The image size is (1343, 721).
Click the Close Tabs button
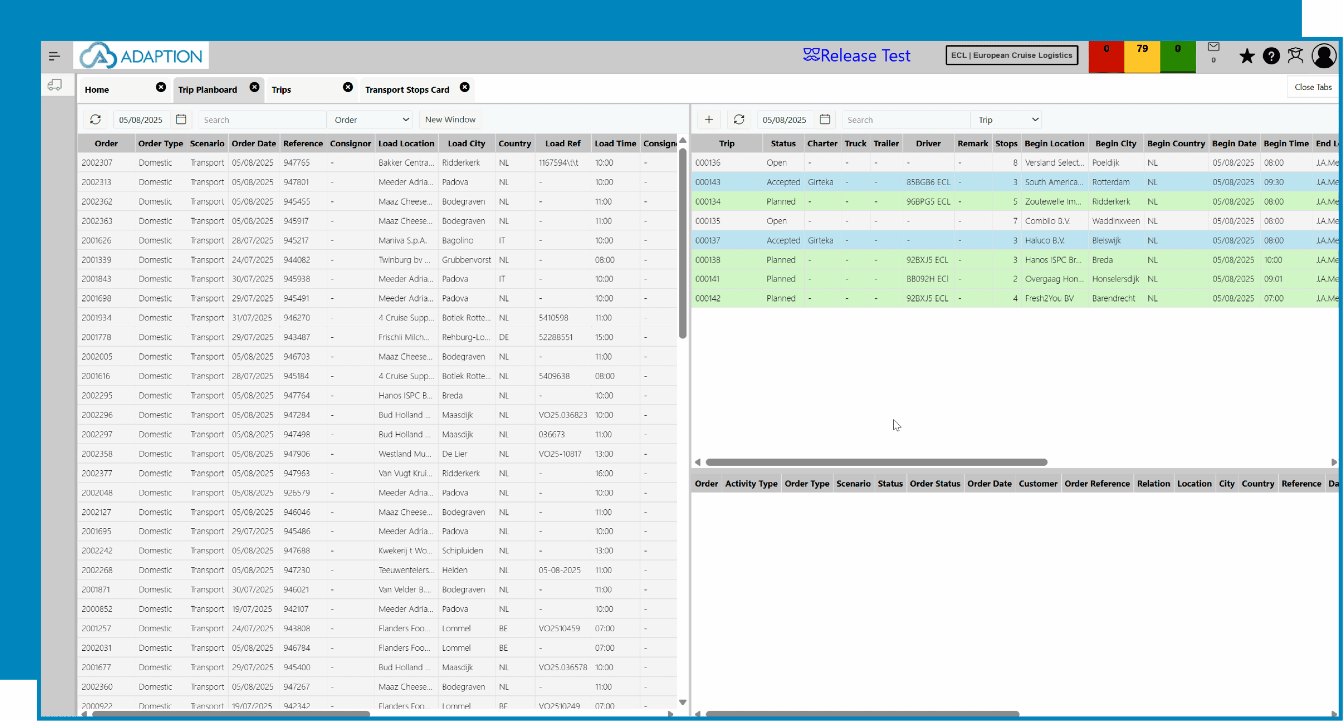point(1313,87)
